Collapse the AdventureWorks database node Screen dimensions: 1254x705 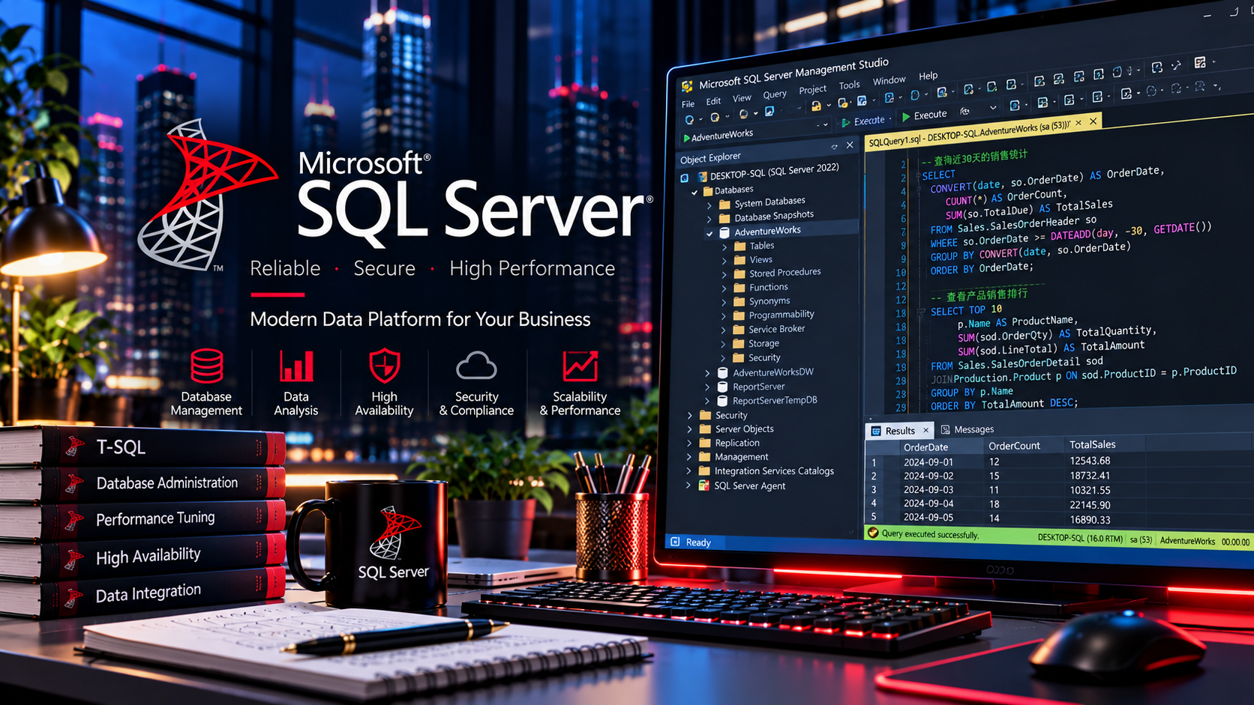[709, 234]
